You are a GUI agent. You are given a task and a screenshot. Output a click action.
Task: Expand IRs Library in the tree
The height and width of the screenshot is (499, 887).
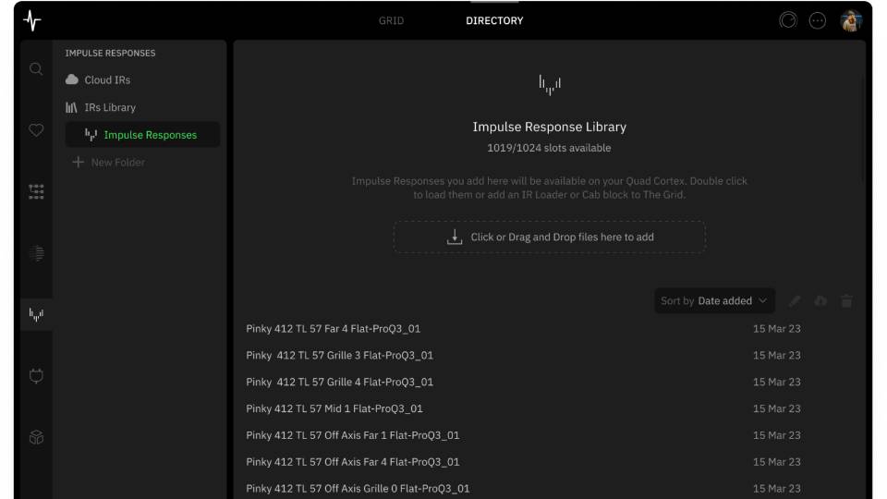(109, 107)
